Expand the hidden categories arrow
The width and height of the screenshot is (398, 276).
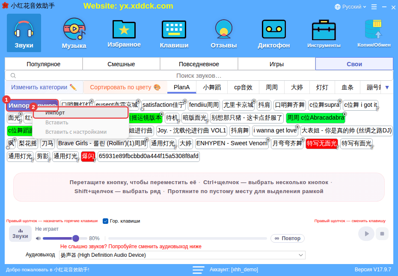point(387,88)
